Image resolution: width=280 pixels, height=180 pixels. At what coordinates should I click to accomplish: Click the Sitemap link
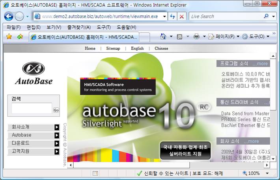click(114, 48)
